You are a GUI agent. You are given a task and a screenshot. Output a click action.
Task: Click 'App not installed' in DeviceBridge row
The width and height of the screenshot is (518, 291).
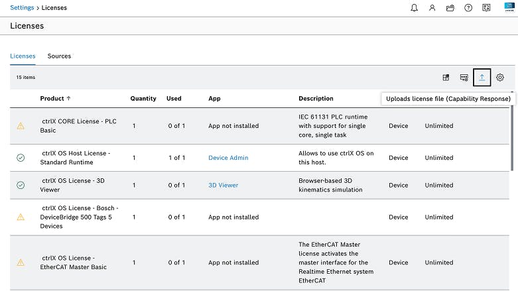[233, 217]
